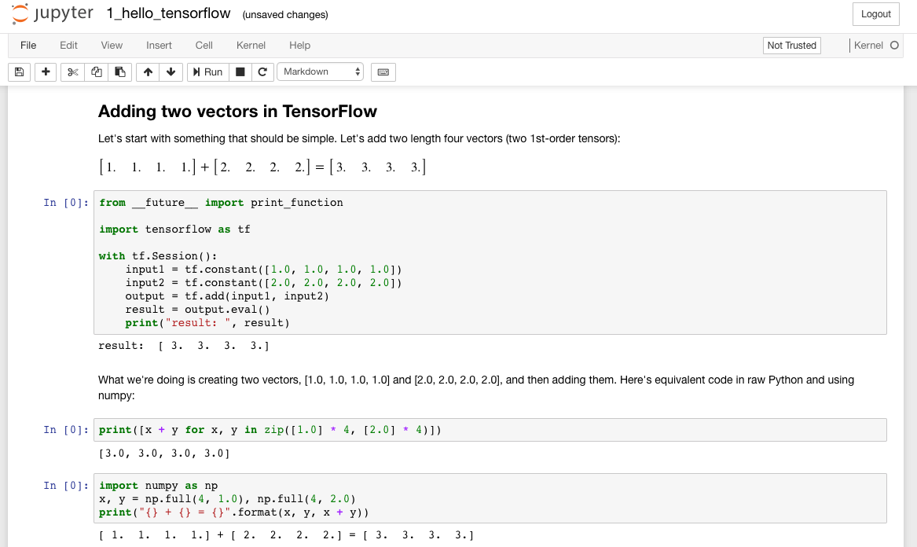Click the Logout button
Viewport: 917px width, 547px height.
[876, 14]
